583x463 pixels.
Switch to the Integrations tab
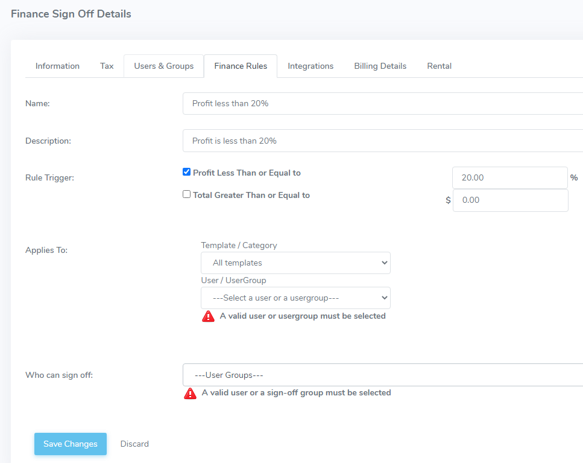(x=310, y=66)
